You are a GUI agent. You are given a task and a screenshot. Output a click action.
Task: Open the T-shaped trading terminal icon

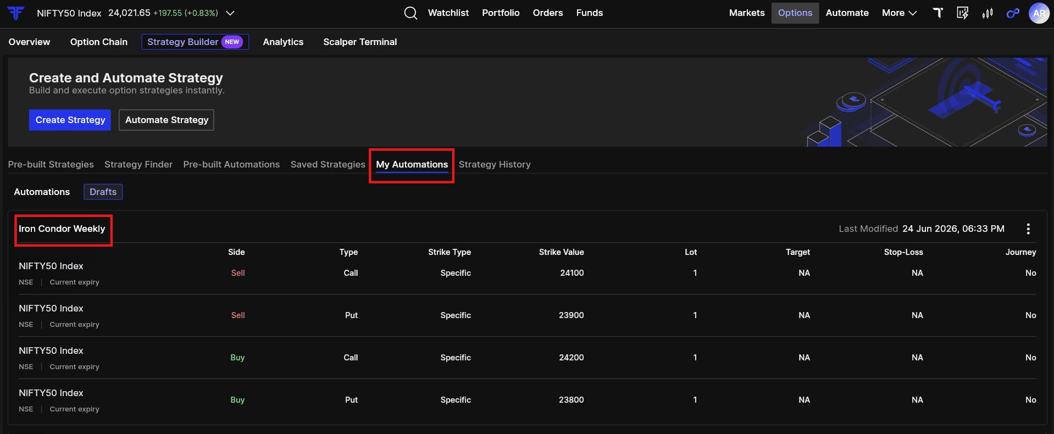pos(938,13)
